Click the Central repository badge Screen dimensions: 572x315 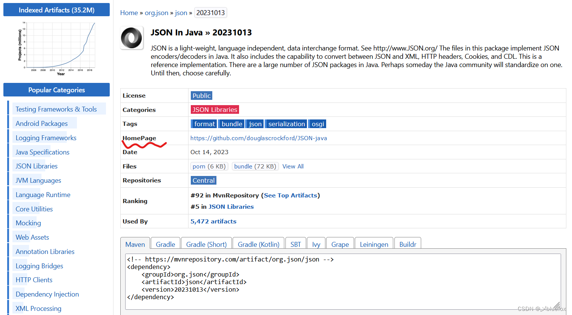(x=203, y=180)
